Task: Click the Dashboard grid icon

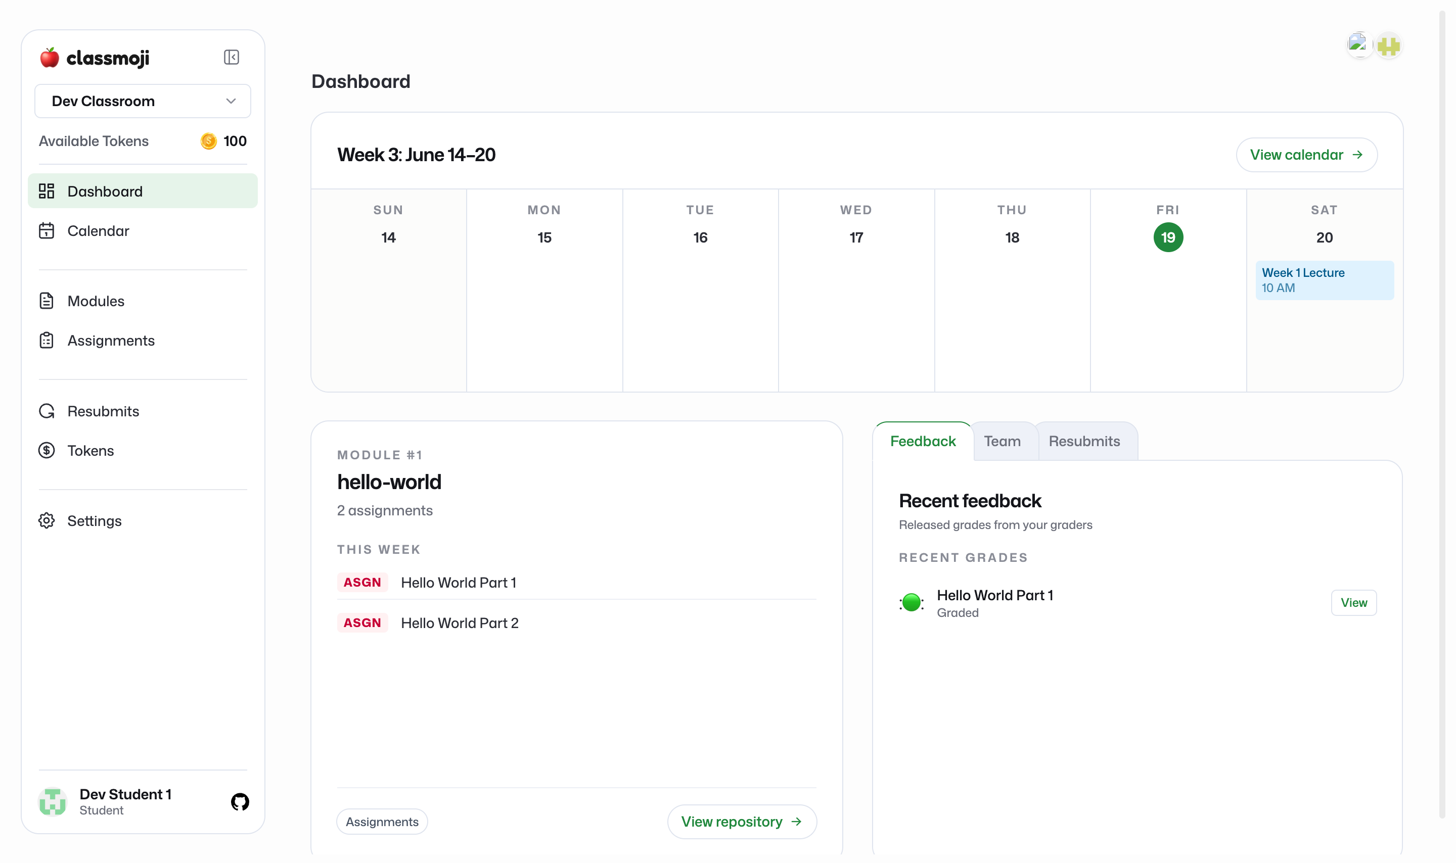Action: tap(47, 191)
